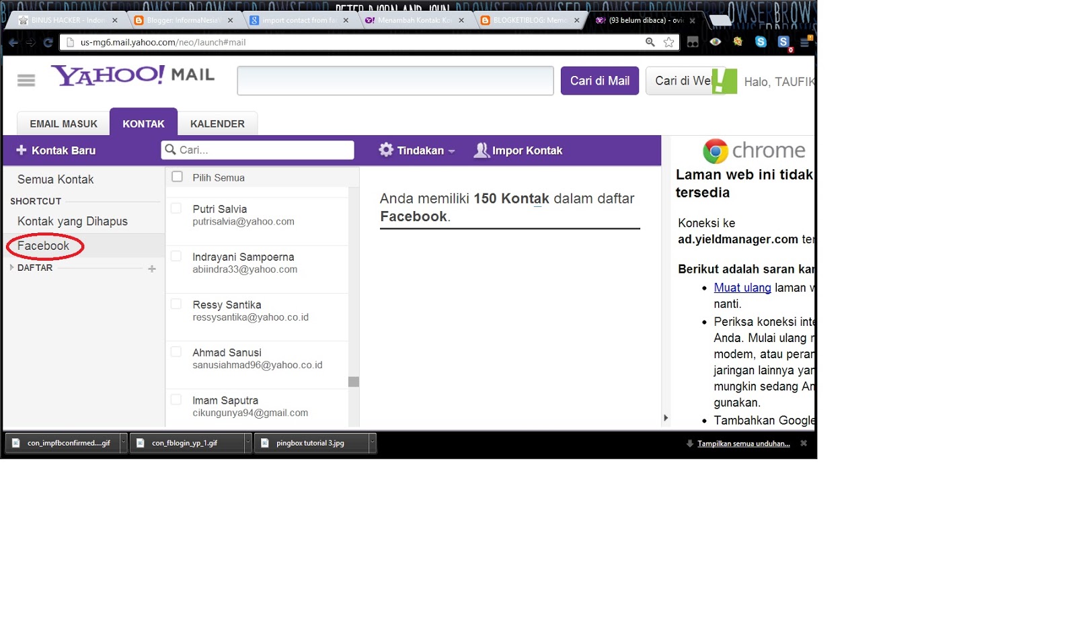1076x629 pixels.
Task: Click the Cari contact search field
Action: 258,150
